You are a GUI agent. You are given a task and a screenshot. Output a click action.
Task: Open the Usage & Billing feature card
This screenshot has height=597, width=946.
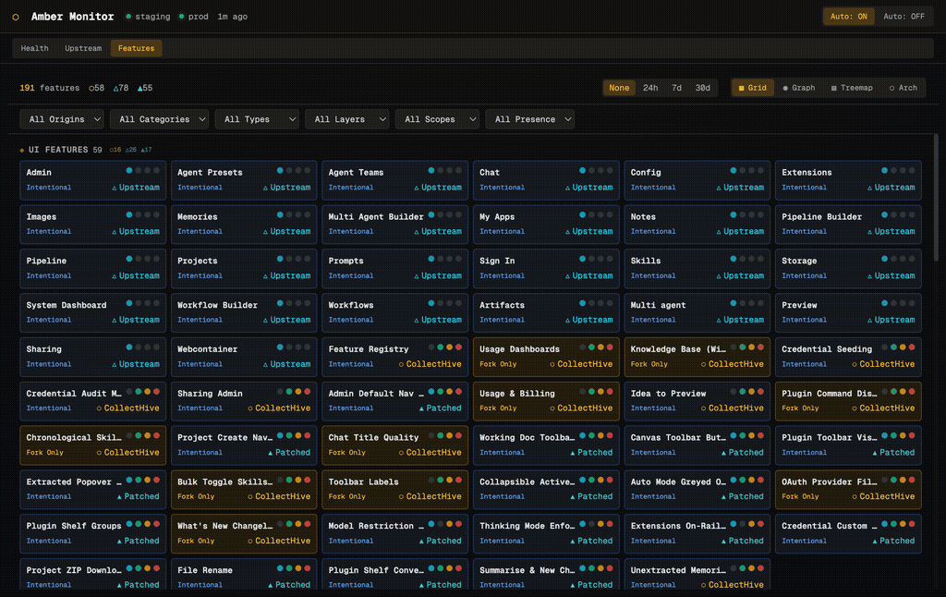(546, 401)
